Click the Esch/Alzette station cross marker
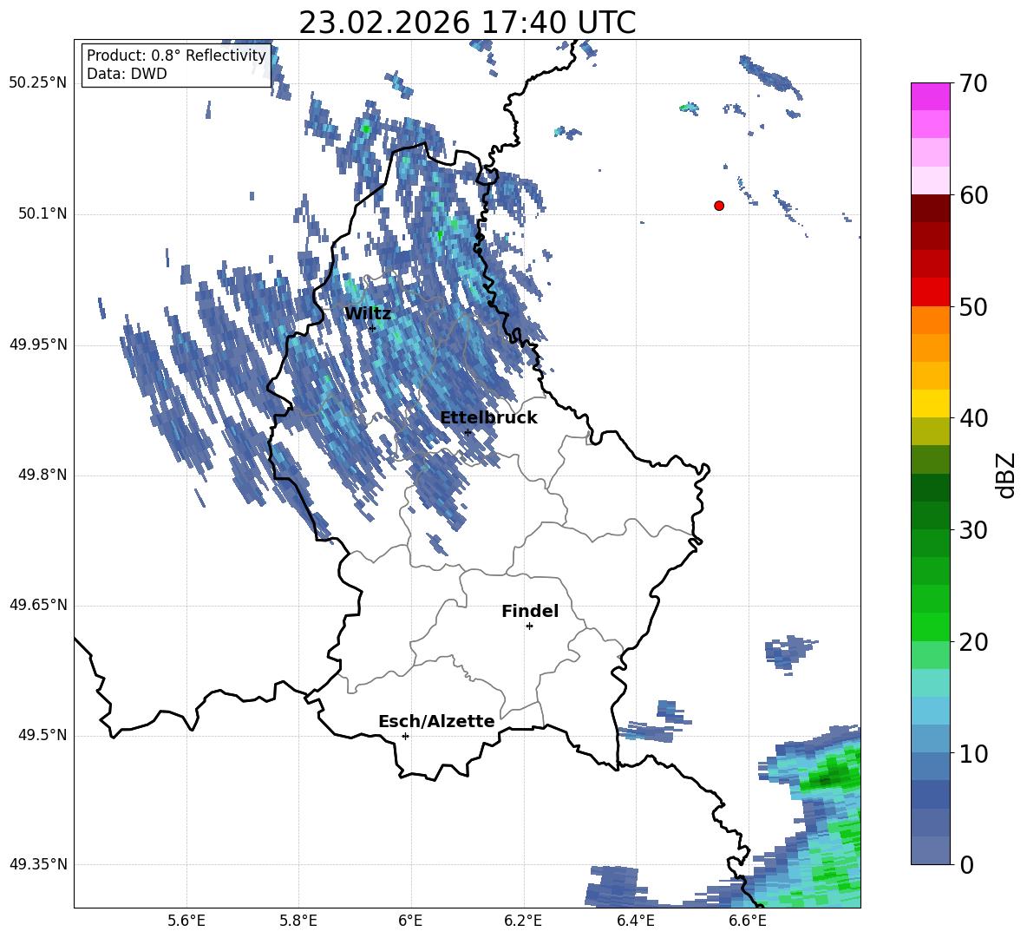1027x938 pixels. (405, 736)
